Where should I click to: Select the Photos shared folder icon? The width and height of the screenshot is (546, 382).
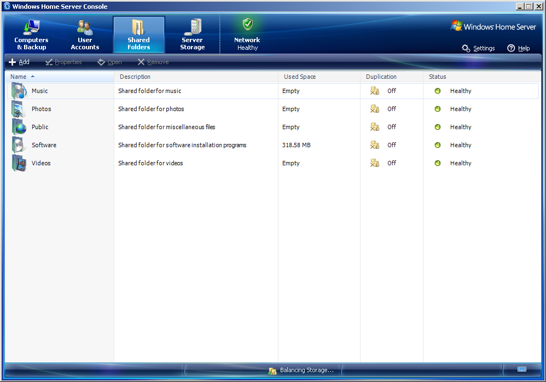19,109
